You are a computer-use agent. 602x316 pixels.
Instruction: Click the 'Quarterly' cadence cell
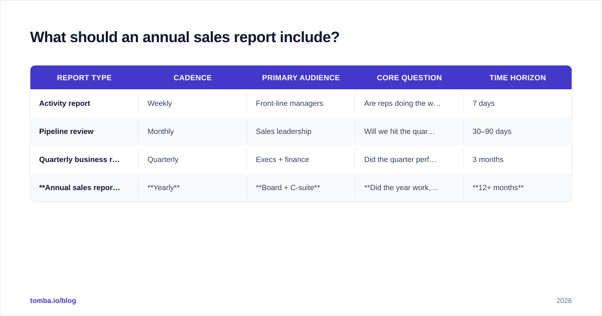(x=193, y=160)
